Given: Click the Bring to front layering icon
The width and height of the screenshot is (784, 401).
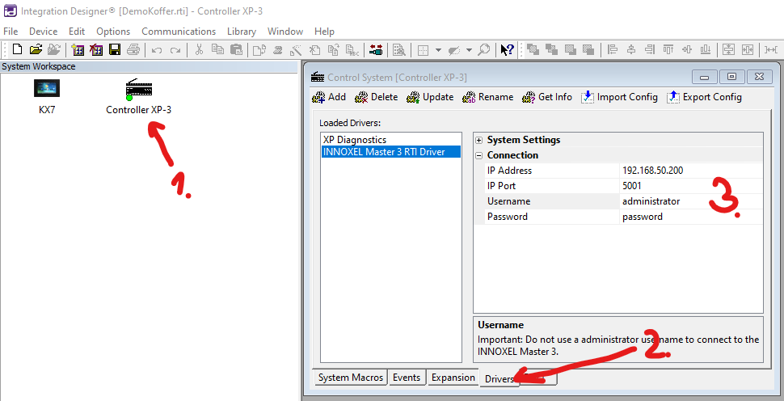Looking at the screenshot, I should tap(533, 49).
